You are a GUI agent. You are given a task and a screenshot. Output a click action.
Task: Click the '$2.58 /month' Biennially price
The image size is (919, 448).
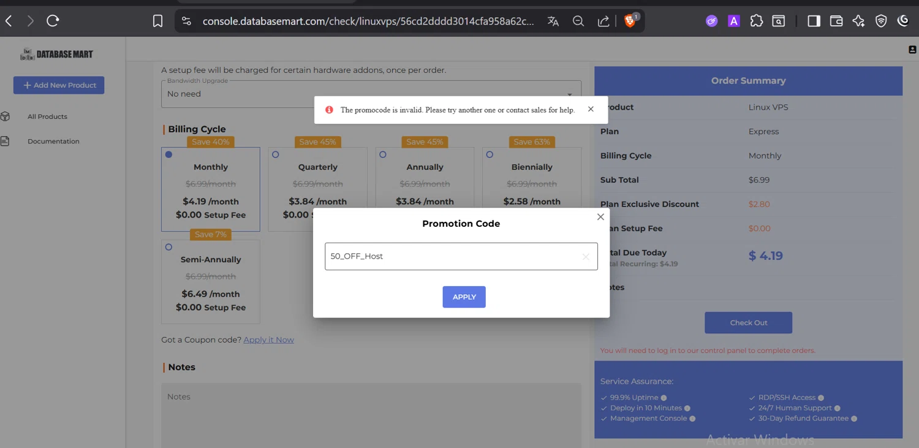(x=532, y=202)
